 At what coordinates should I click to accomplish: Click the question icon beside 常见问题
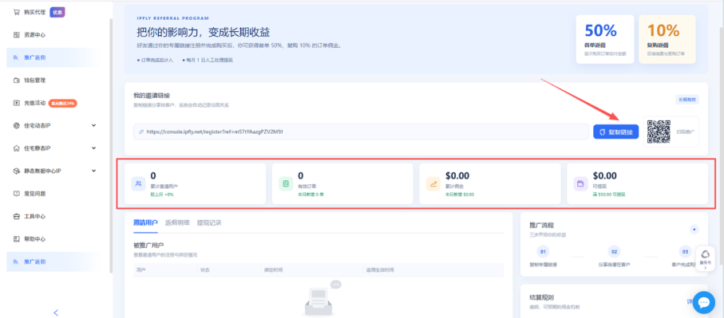pyautogui.click(x=16, y=194)
